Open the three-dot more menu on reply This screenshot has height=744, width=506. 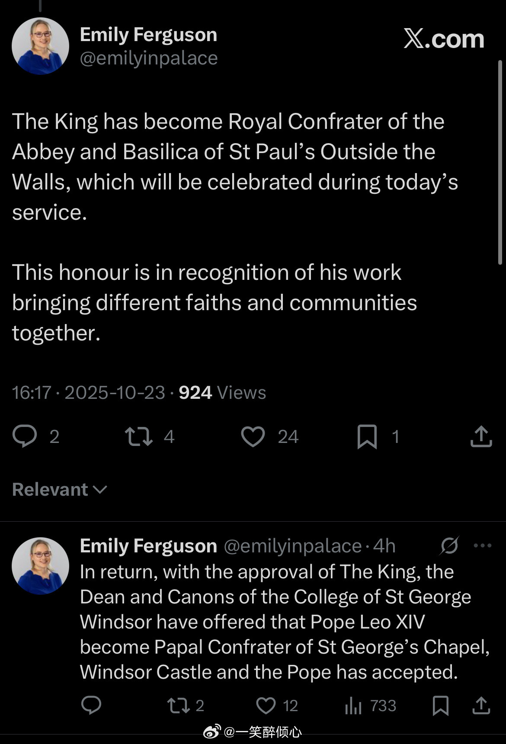tap(483, 545)
